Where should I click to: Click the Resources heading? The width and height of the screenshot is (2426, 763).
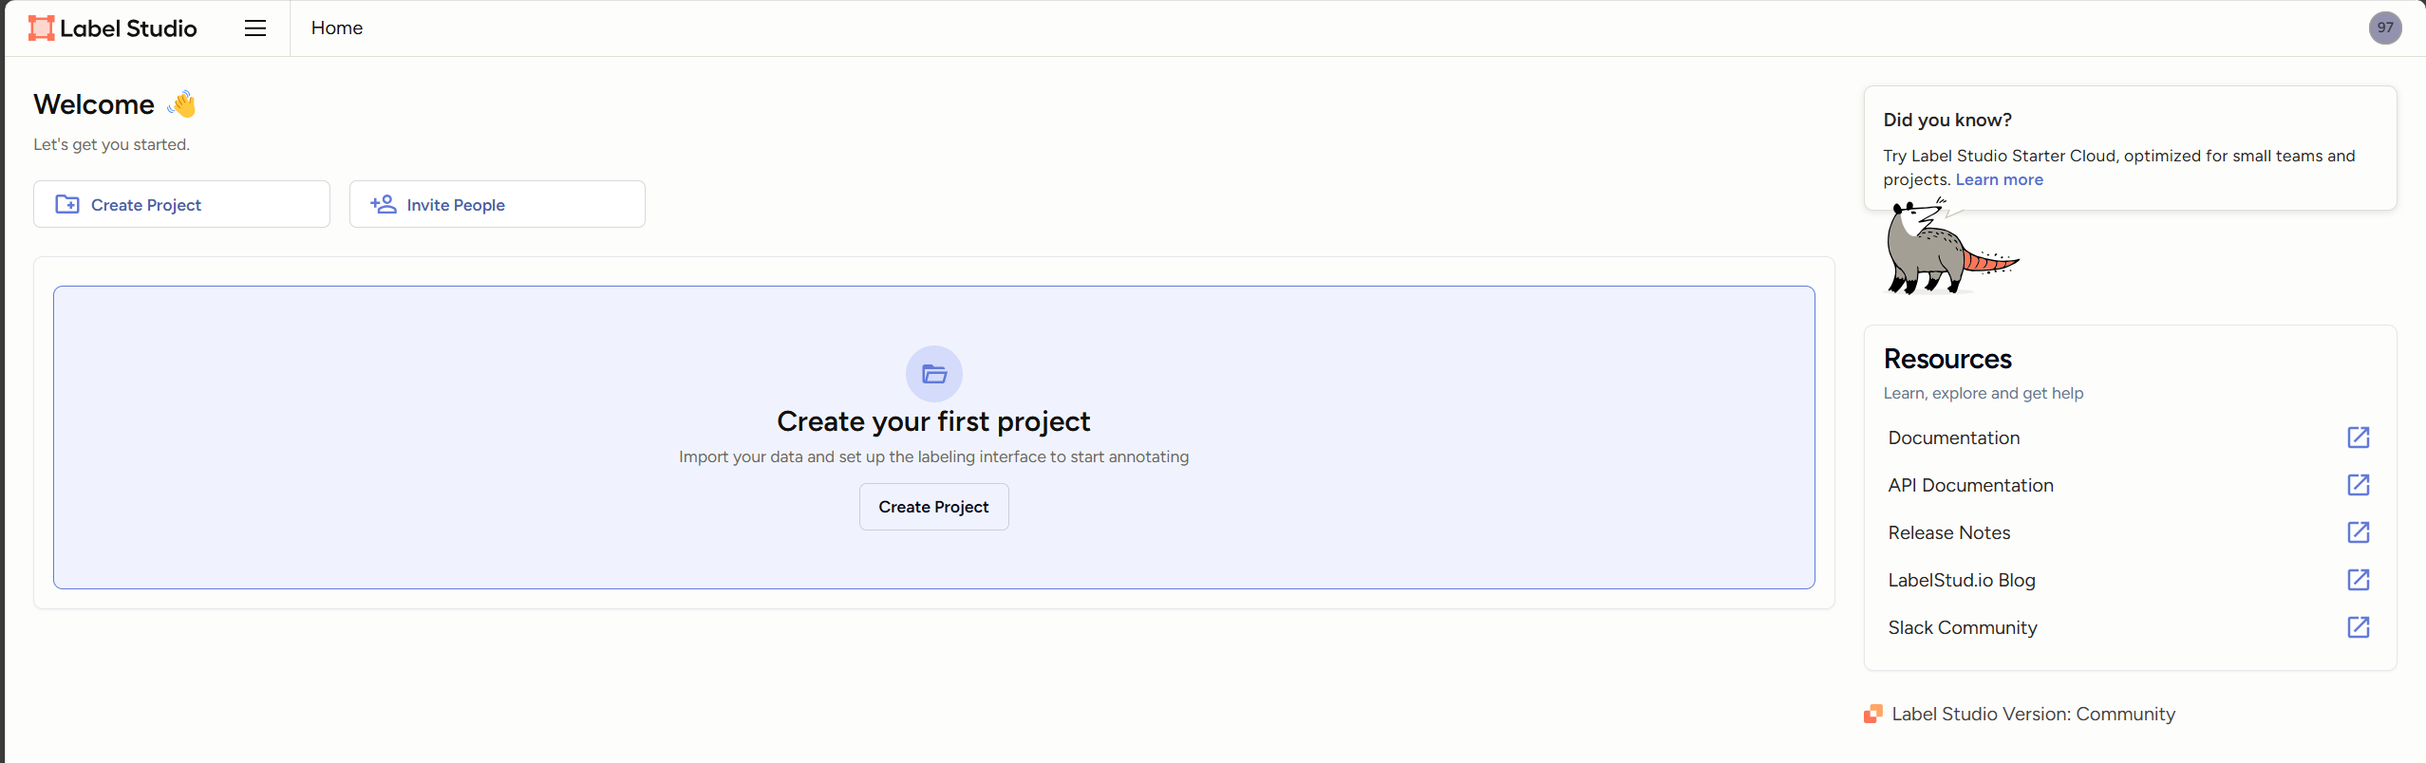point(1947,359)
